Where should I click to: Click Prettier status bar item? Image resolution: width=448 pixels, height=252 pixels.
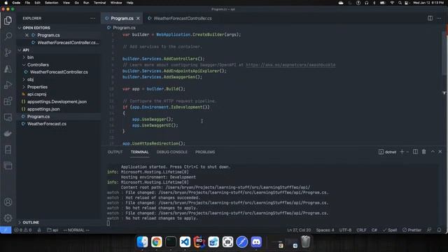pyautogui.click(x=412, y=230)
